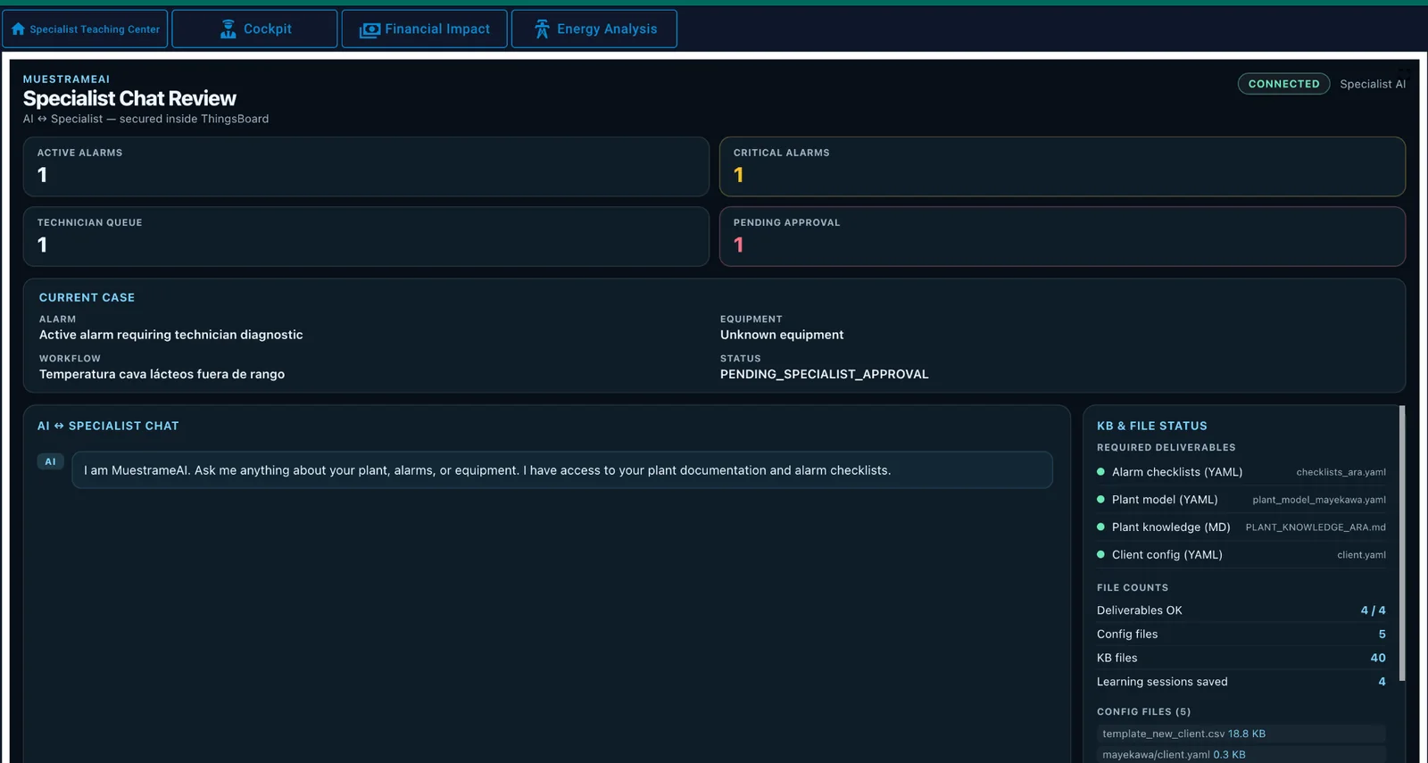The image size is (1428, 763).
Task: Click the home icon in Specialist Teaching Center
Action: click(18, 29)
